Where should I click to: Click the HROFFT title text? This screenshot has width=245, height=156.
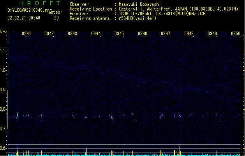click(x=40, y=3)
